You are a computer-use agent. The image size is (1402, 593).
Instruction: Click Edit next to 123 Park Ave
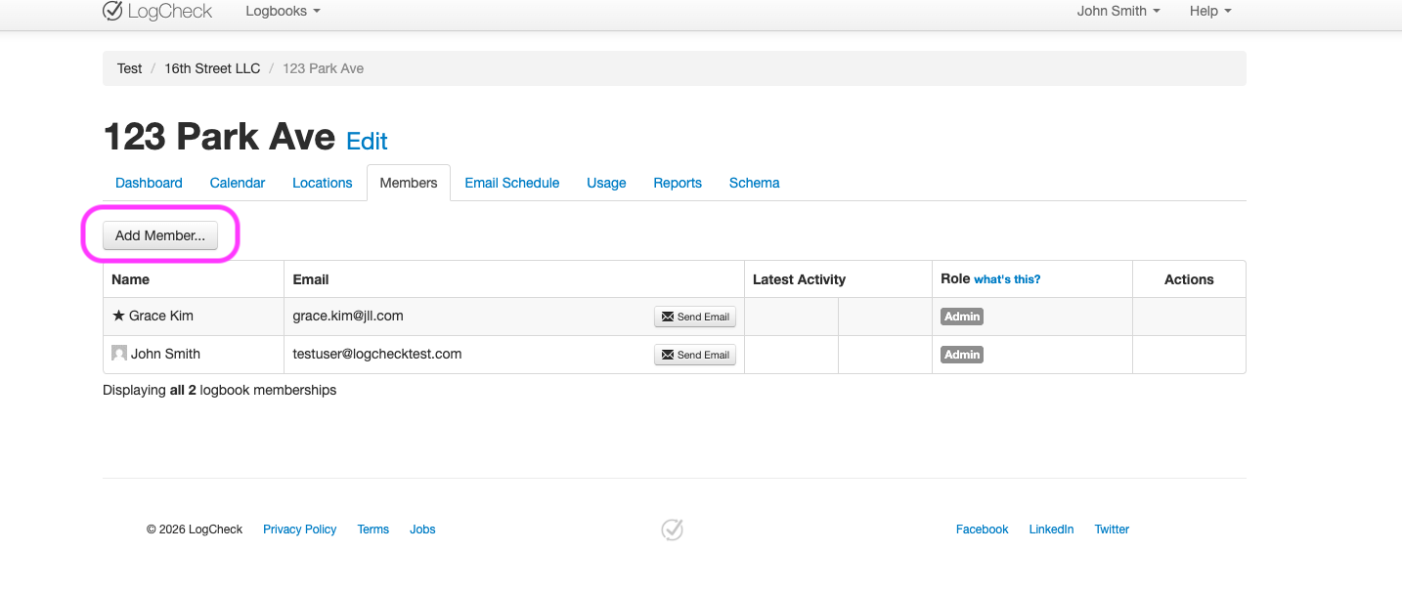[x=367, y=141]
